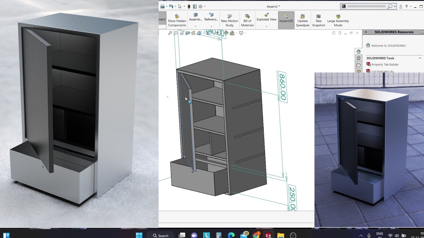Open Microsoft Edge from taskbar
Image resolution: width=424 pixels, height=238 pixels.
point(231,235)
